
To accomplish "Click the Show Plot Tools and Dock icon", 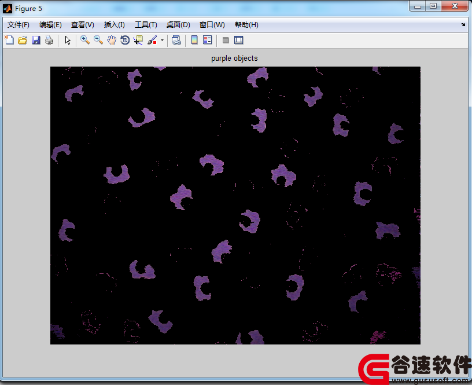I will (239, 40).
